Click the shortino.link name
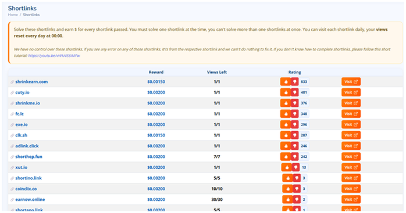This screenshot has height=213, width=406. 29,178
